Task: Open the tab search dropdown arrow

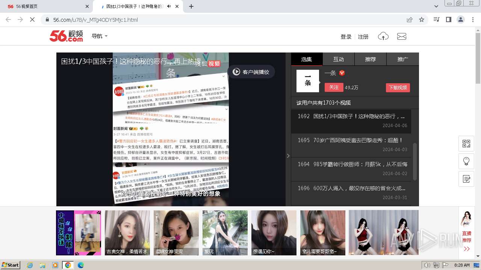Action: (436, 6)
